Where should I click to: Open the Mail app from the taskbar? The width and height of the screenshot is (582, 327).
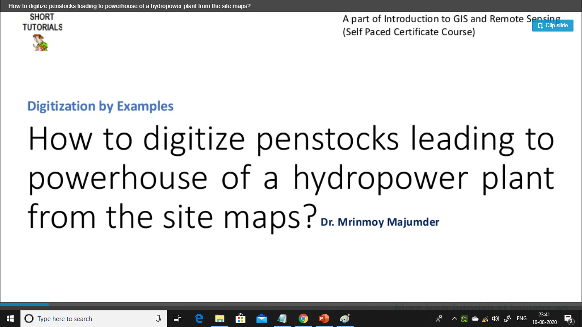[x=261, y=318]
